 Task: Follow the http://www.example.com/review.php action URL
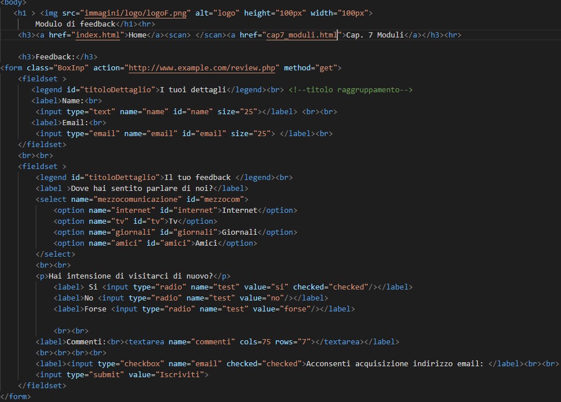[x=204, y=68]
